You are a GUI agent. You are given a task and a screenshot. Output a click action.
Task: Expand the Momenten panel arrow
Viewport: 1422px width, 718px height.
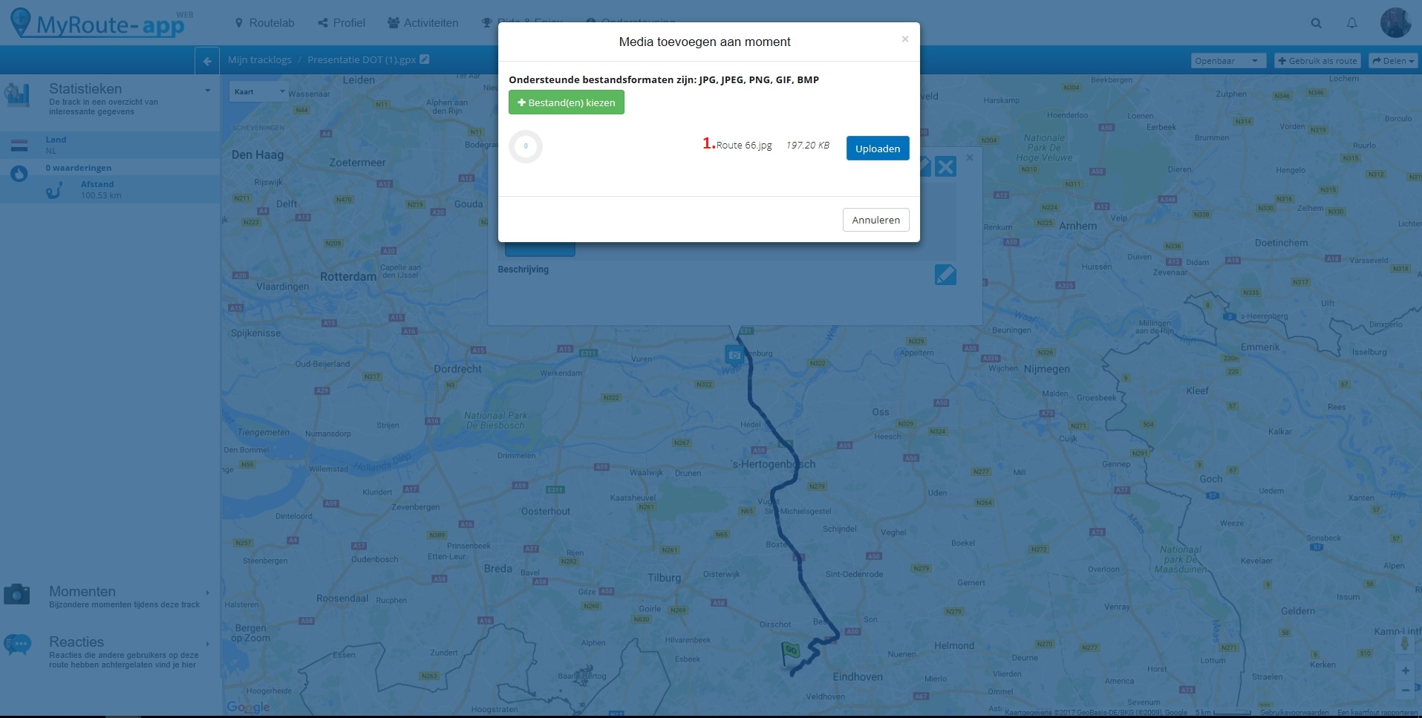207,593
